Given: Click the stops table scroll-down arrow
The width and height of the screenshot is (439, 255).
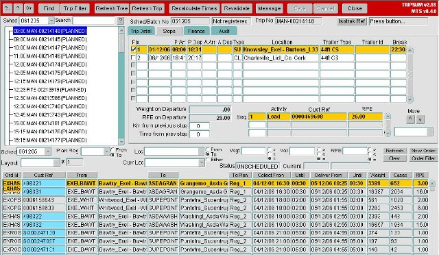Looking at the screenshot, I should 410,99.
